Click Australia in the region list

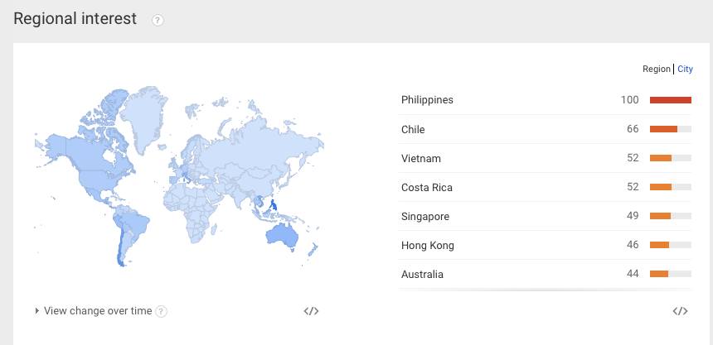click(422, 274)
